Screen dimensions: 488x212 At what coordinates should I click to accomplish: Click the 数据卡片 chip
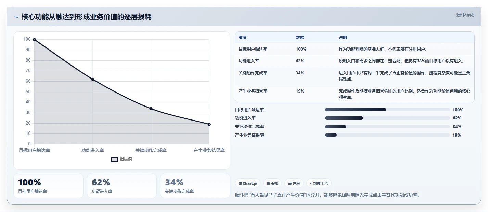(319, 183)
